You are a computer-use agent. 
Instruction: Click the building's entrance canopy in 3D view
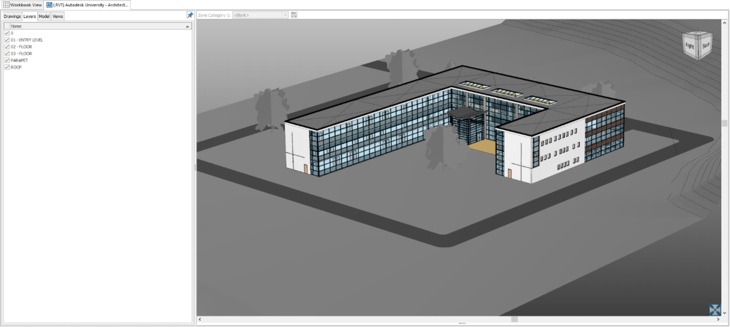tap(465, 113)
